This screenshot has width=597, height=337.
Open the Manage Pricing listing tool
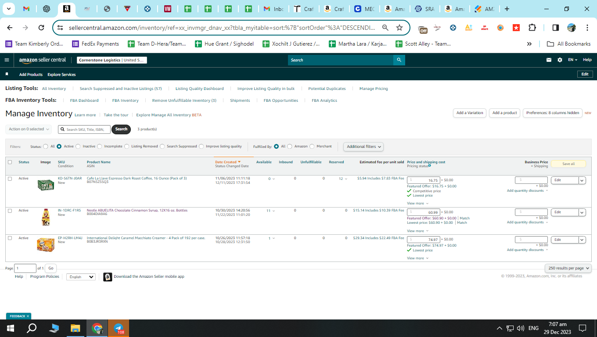(x=374, y=89)
